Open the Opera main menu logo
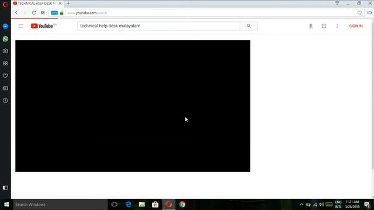 click(x=5, y=4)
